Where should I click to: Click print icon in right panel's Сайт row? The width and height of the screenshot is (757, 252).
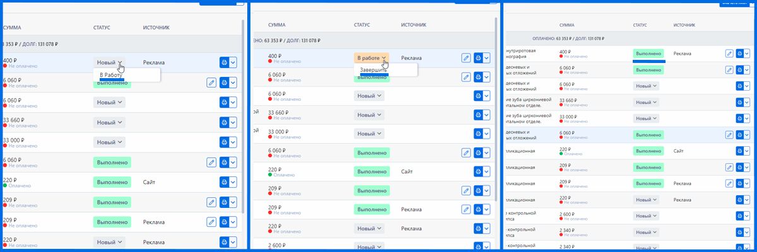click(740, 152)
